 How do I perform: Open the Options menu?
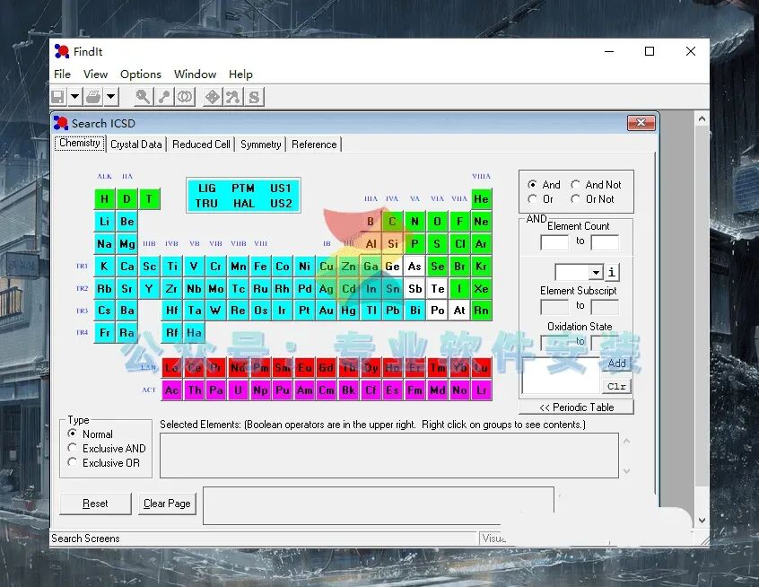[x=140, y=74]
